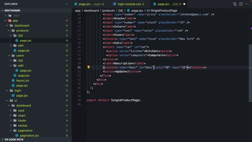The width and height of the screenshot is (252, 142).
Task: Open page.jsx under users add folder
Action: coord(26,71)
